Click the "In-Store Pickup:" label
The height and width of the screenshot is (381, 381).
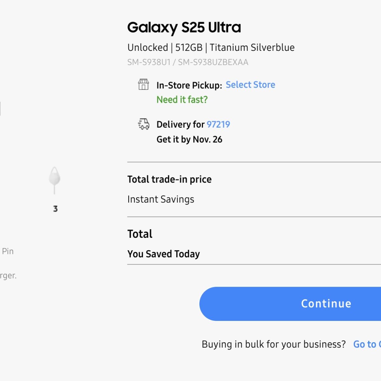click(x=189, y=85)
